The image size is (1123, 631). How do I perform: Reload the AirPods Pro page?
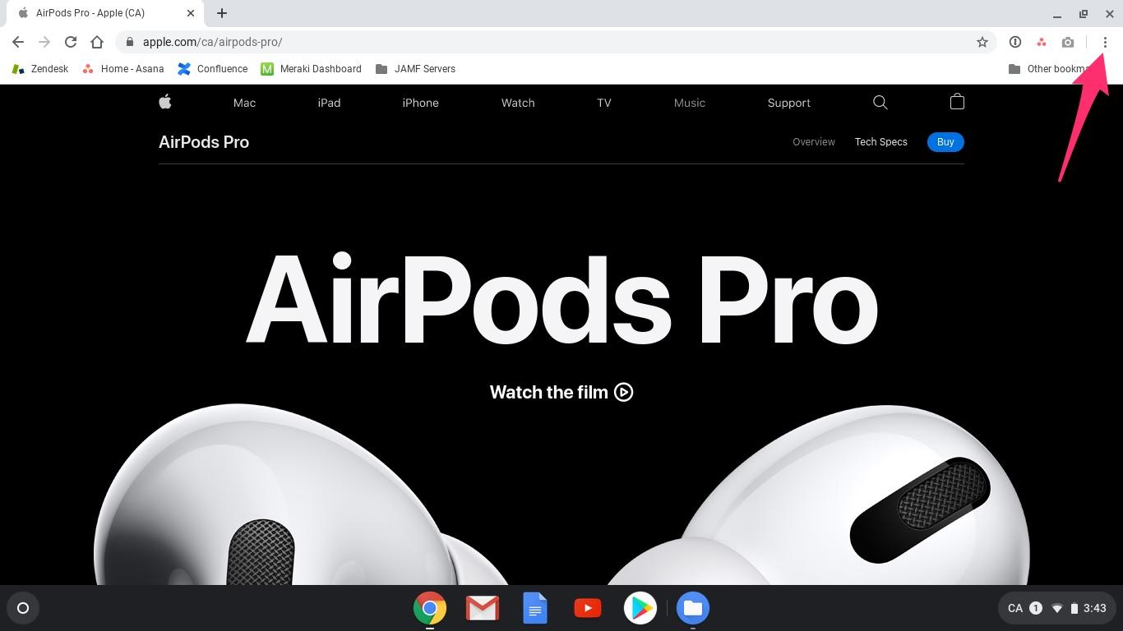tap(71, 42)
